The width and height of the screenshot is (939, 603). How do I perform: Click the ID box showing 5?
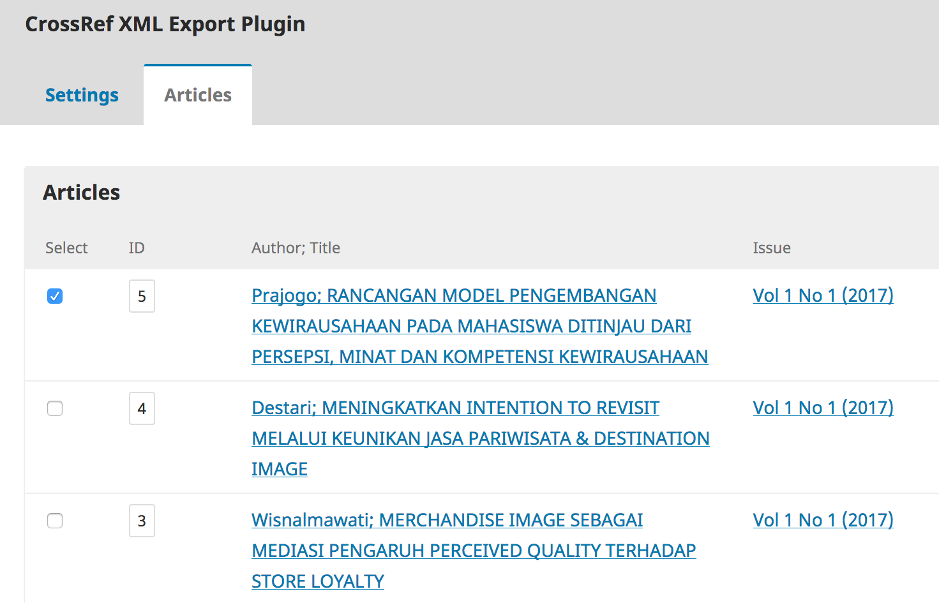point(142,296)
